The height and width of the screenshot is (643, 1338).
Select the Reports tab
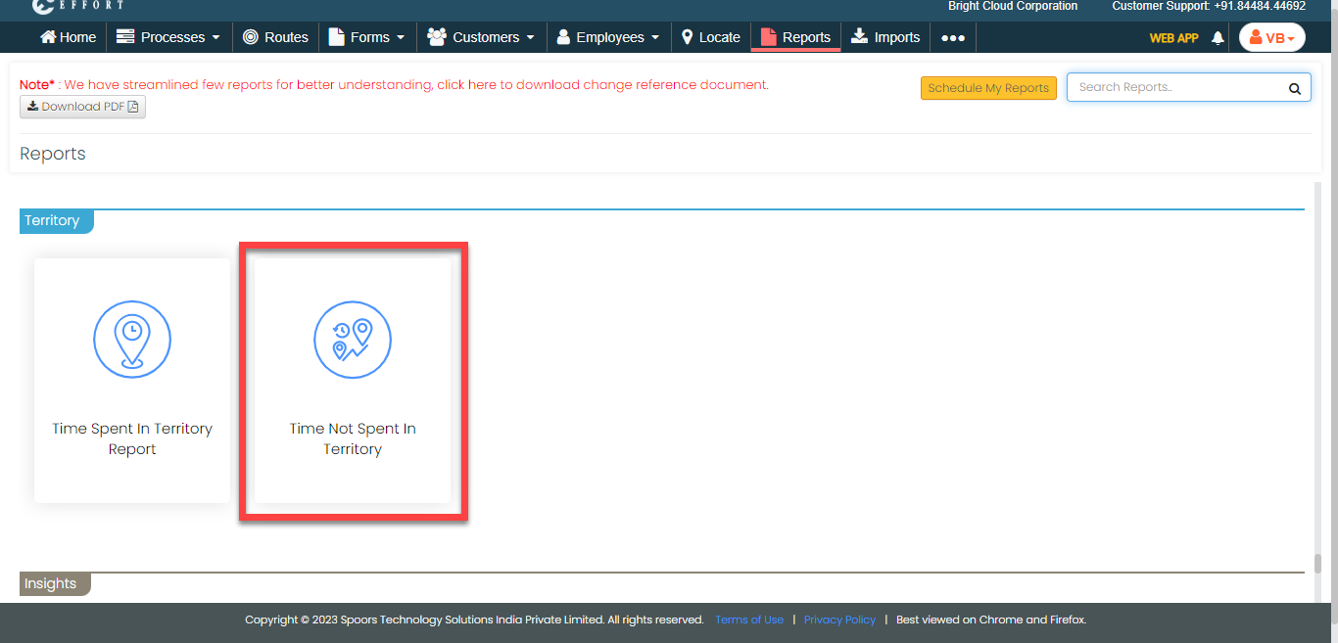point(795,37)
